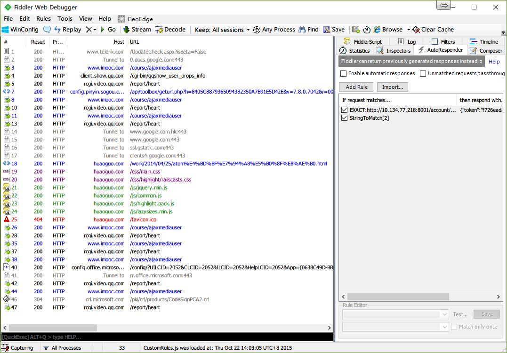
Task: Click the Remove sessions X icon
Action: pos(89,30)
